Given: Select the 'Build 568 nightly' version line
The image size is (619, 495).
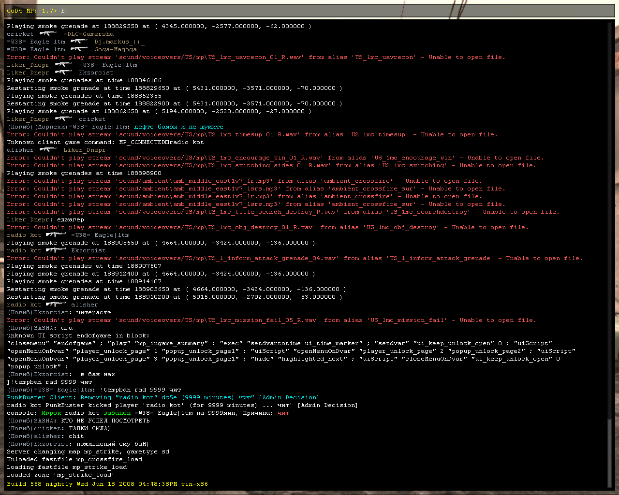Looking at the screenshot, I should (x=107, y=484).
